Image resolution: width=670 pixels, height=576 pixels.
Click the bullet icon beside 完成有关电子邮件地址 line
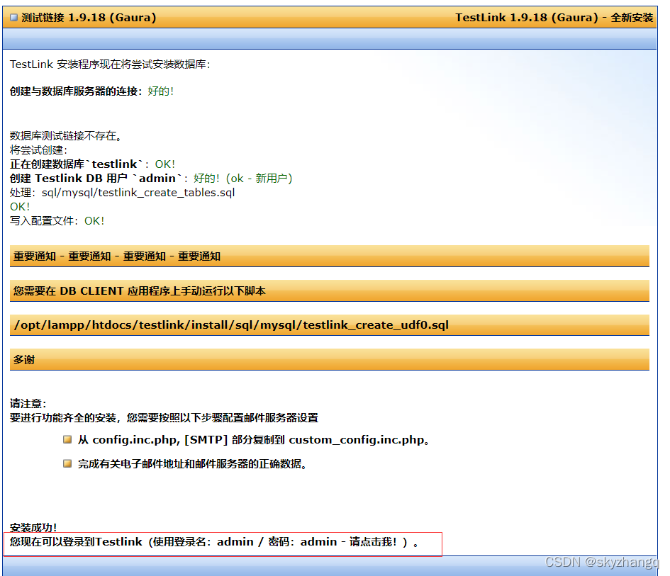click(67, 463)
